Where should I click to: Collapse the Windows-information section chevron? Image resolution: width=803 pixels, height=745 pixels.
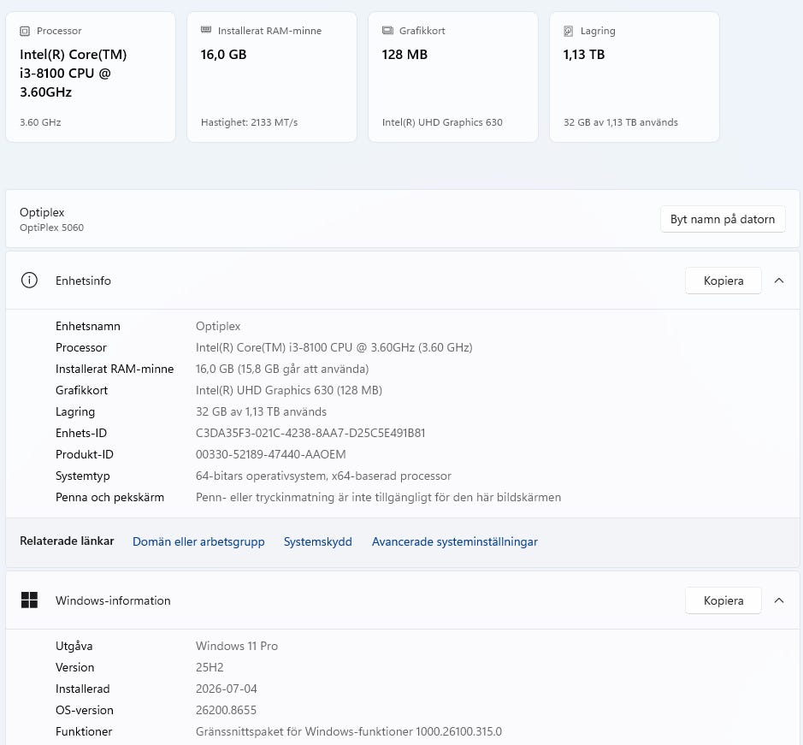click(779, 600)
